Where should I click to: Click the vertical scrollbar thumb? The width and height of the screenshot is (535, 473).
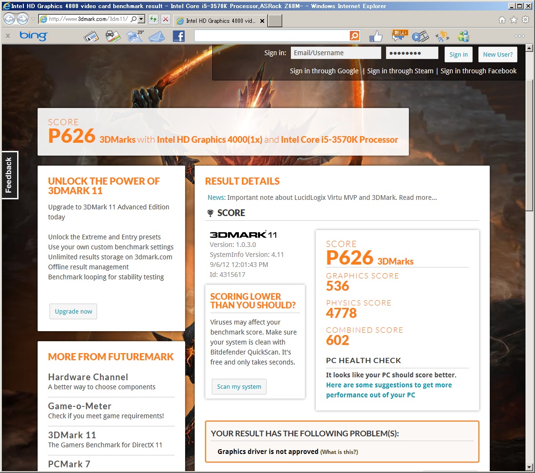coord(529,145)
